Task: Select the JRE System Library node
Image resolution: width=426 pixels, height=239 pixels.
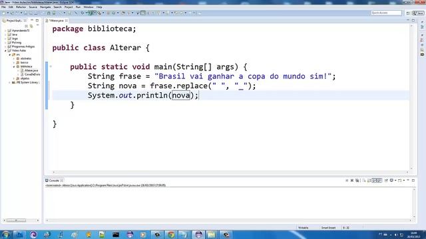Action: pyautogui.click(x=26, y=82)
